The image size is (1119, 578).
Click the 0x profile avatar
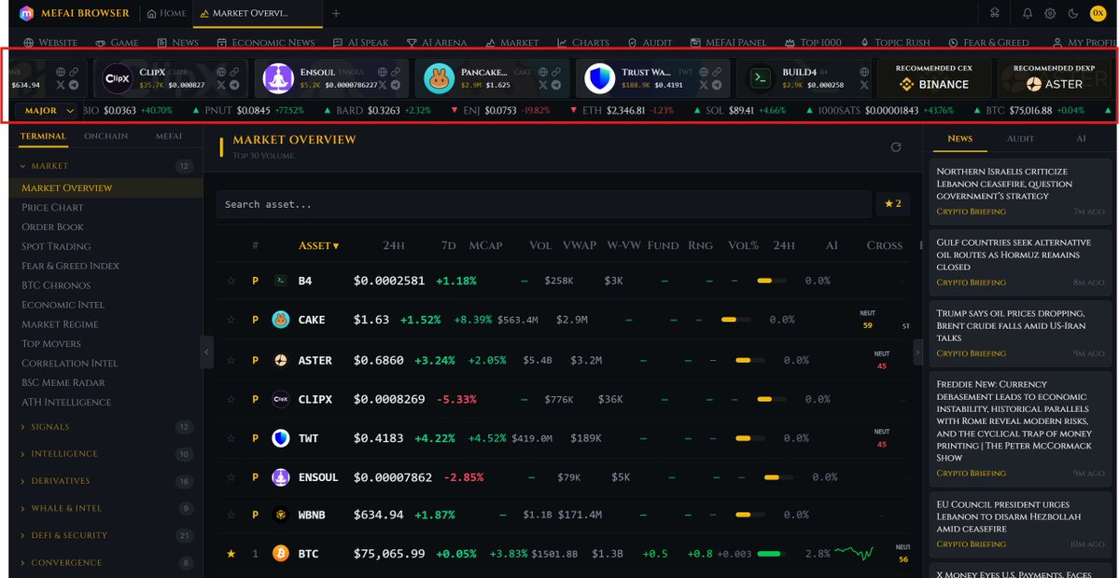coord(1098,13)
